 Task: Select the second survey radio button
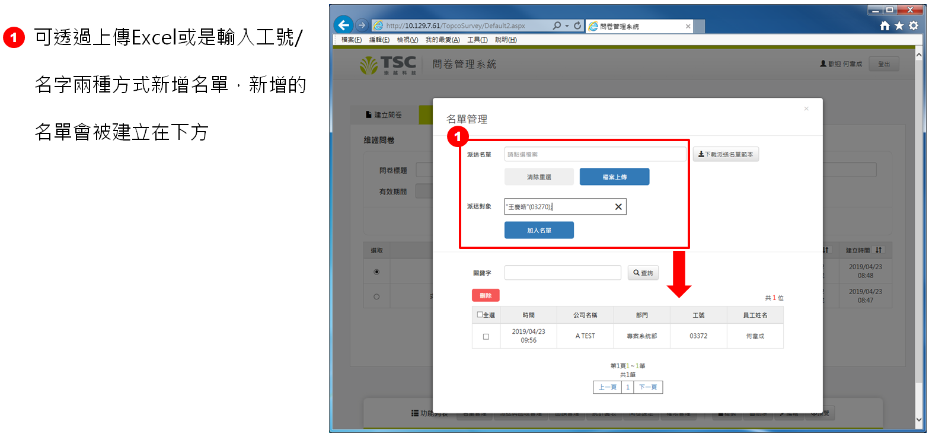[x=376, y=296]
